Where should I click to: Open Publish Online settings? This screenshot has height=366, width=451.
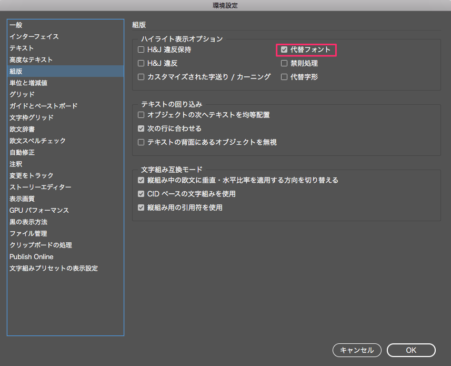tap(66, 256)
